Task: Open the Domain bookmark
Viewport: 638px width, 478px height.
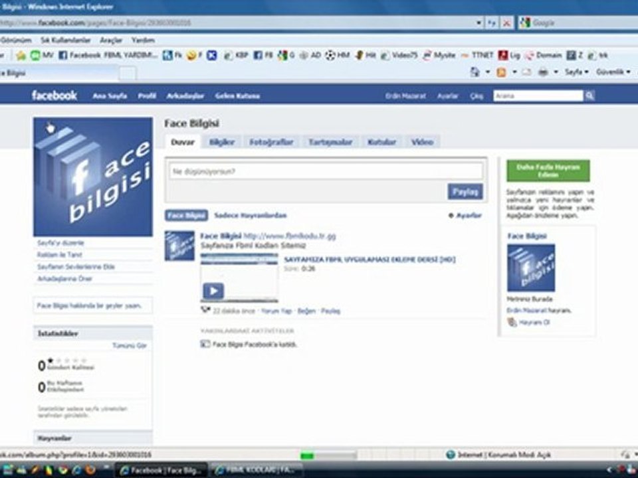Action: [544, 55]
